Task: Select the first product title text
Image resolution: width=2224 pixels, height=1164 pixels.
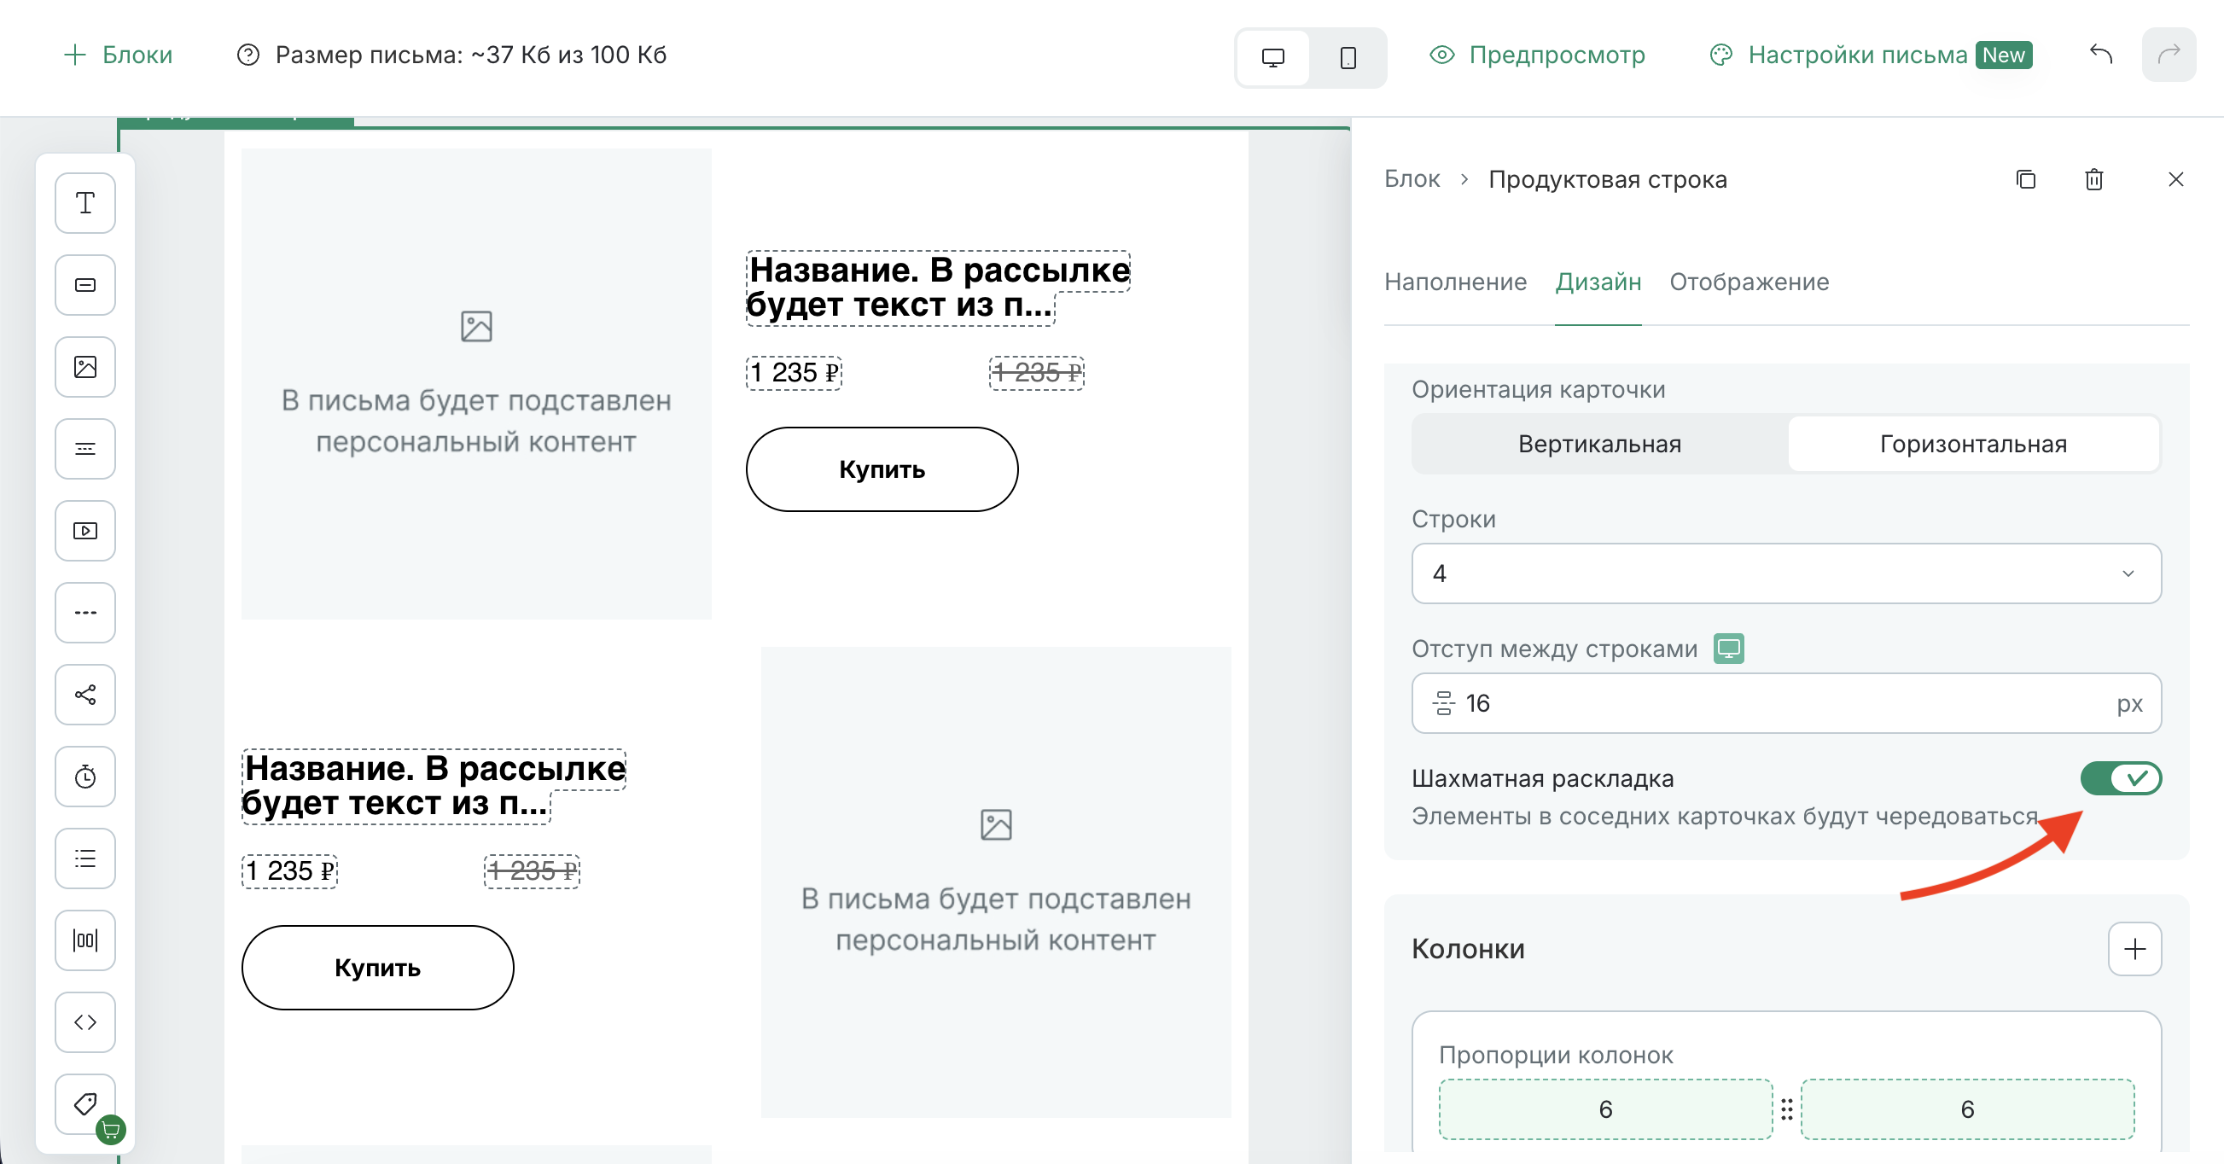Action: pos(939,288)
